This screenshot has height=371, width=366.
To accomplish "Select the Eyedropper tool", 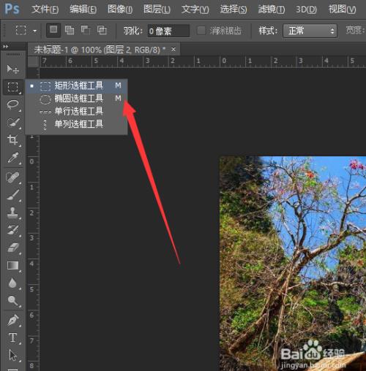I will coord(12,158).
